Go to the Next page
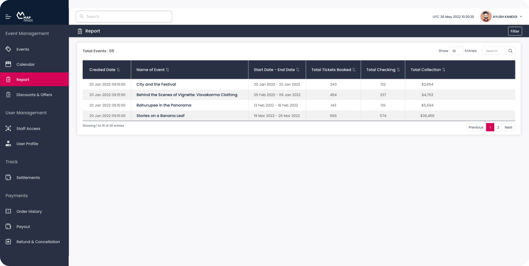The height and width of the screenshot is (266, 529). (508, 127)
